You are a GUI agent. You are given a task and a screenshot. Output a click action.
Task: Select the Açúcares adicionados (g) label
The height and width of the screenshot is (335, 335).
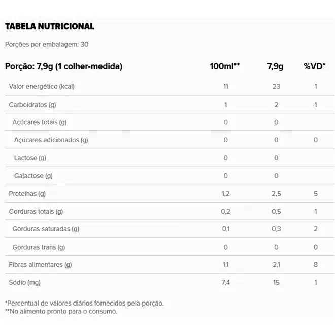click(51, 140)
